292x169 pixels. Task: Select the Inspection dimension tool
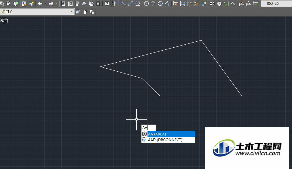(226, 3)
